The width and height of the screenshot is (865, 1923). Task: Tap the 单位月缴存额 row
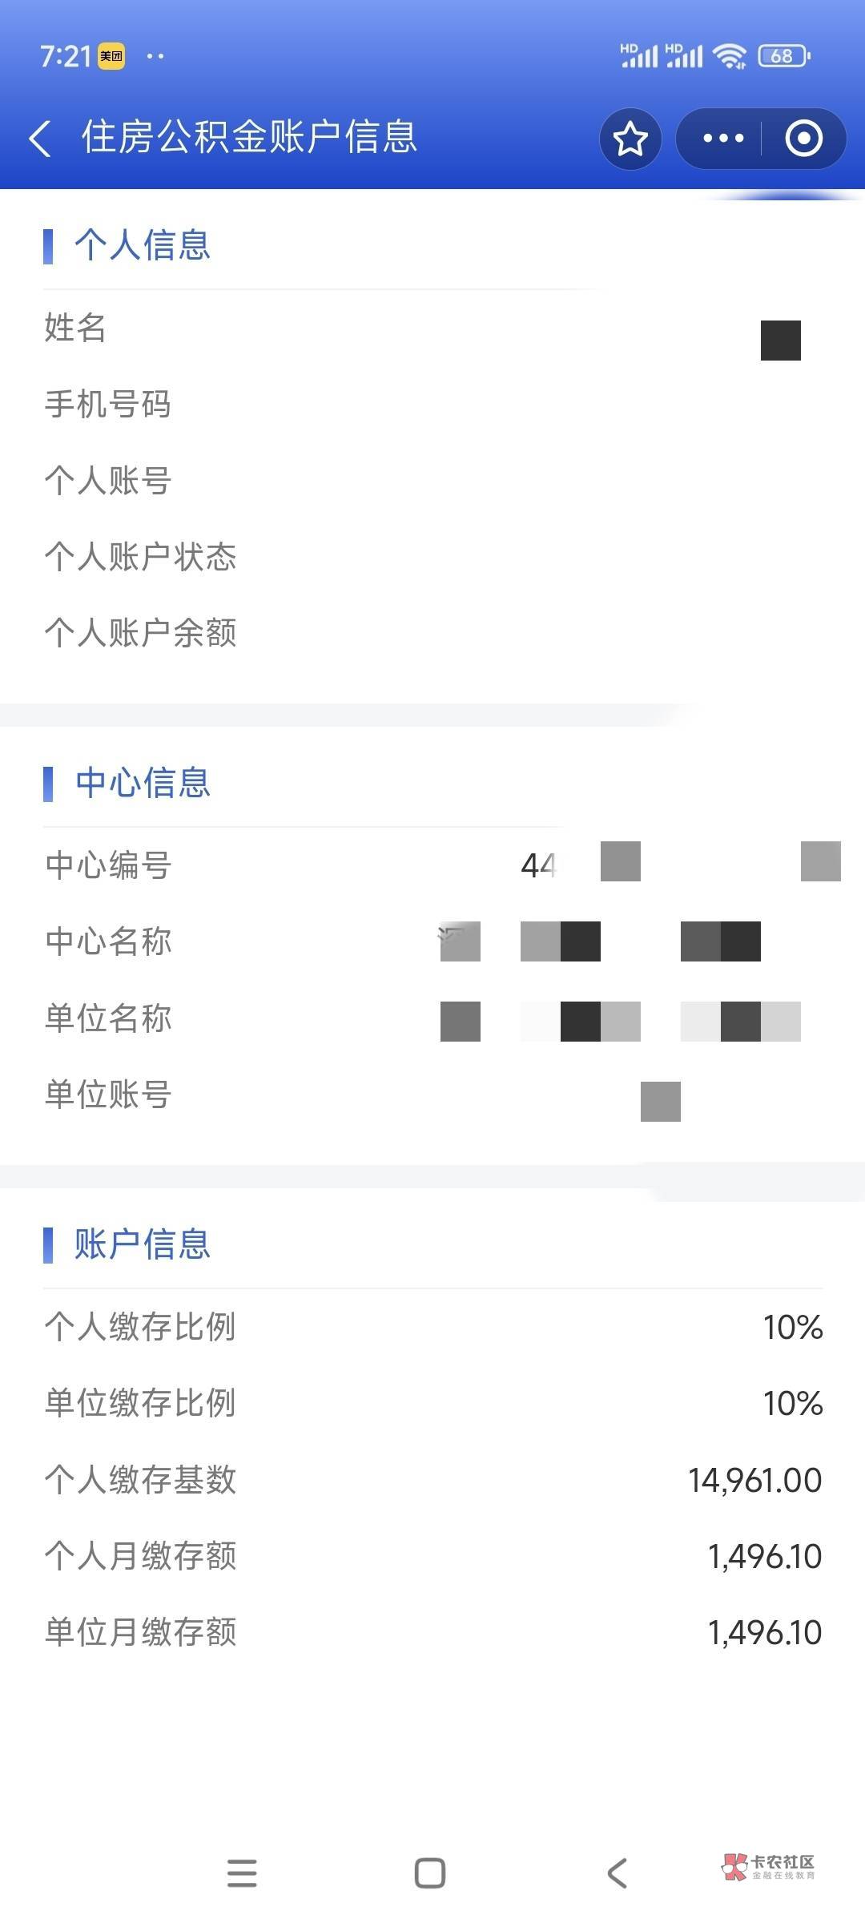[x=141, y=1632]
